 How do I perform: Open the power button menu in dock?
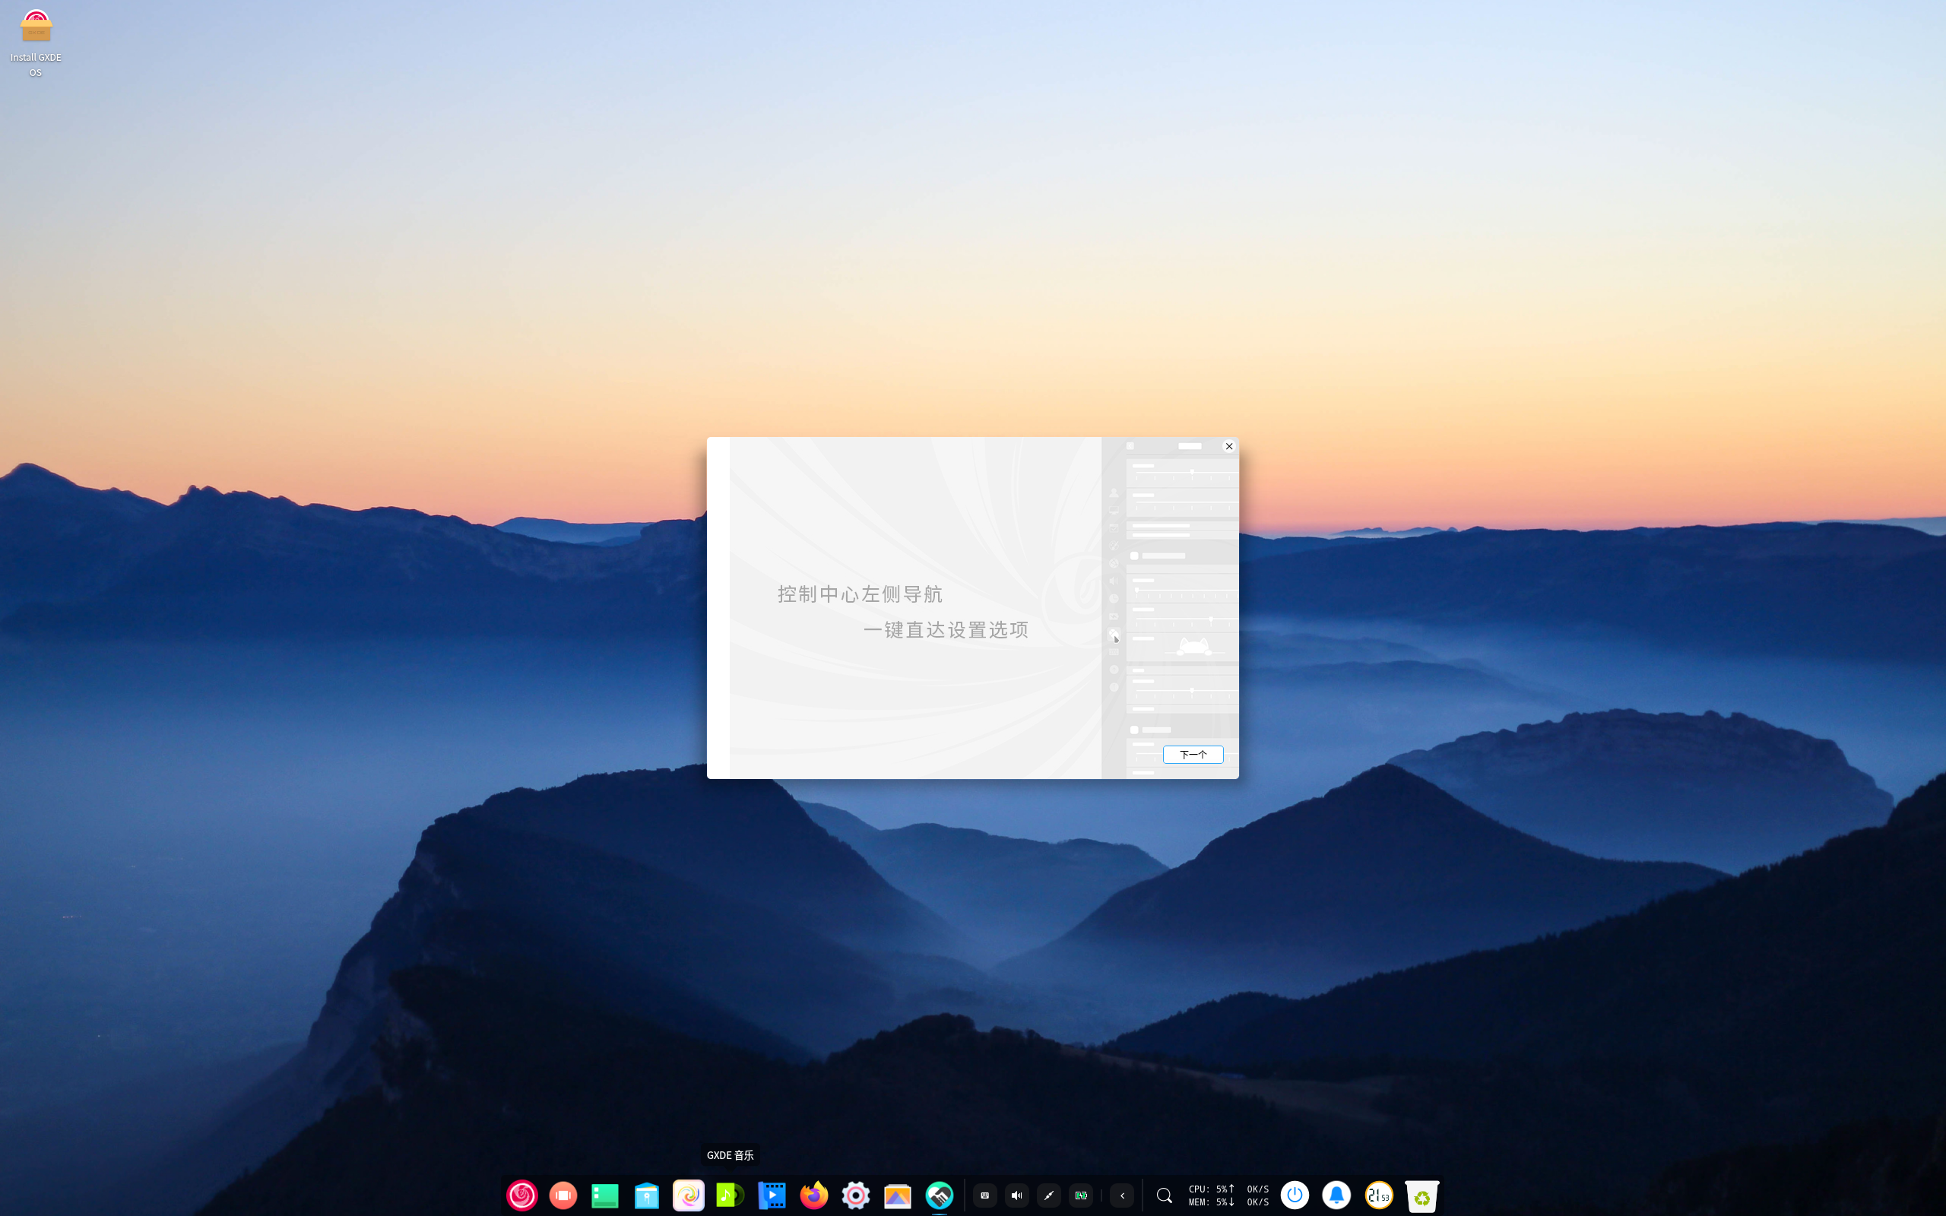[x=1294, y=1195]
